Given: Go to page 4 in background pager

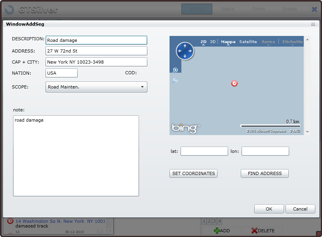Looking at the screenshot, I should click(219, 221).
